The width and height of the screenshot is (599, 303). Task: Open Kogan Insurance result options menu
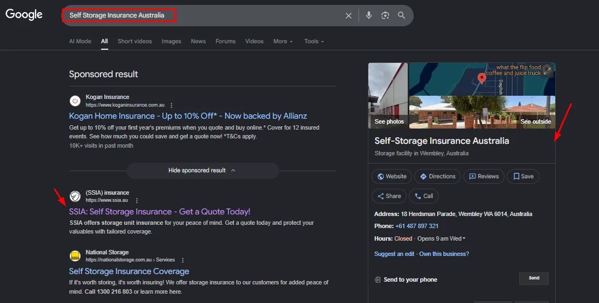[172, 105]
